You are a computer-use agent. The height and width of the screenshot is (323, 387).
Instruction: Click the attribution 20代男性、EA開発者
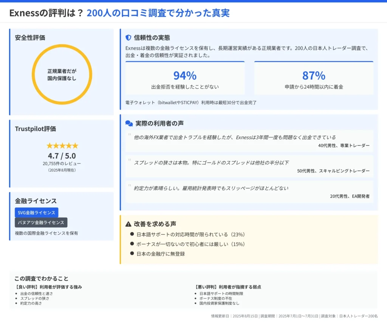click(x=350, y=196)
